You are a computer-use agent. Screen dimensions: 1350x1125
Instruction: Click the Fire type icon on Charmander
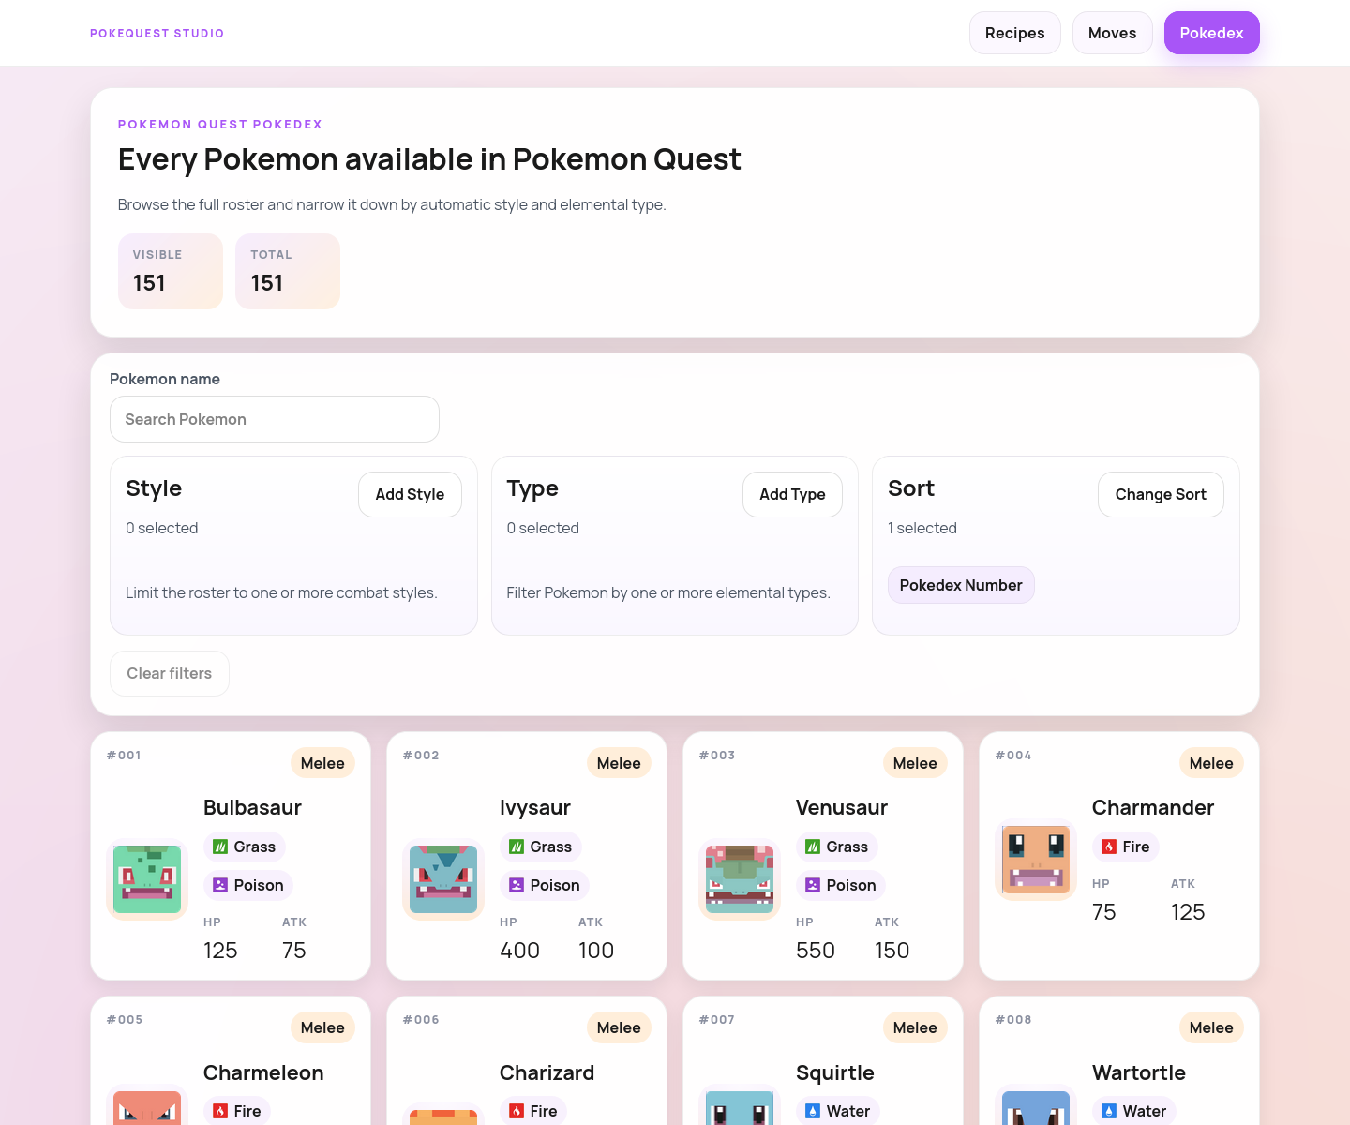coord(1109,847)
